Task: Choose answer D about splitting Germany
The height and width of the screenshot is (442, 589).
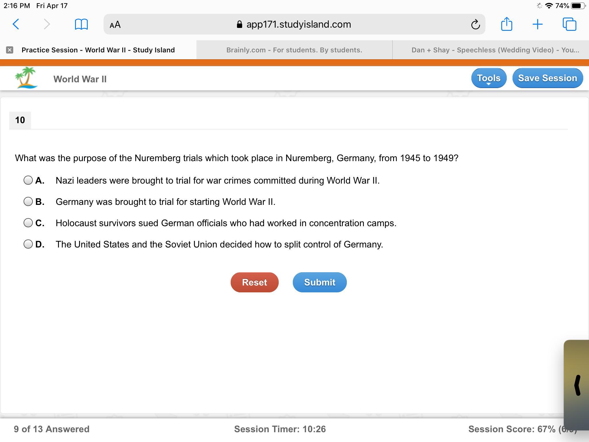Action: click(x=28, y=244)
